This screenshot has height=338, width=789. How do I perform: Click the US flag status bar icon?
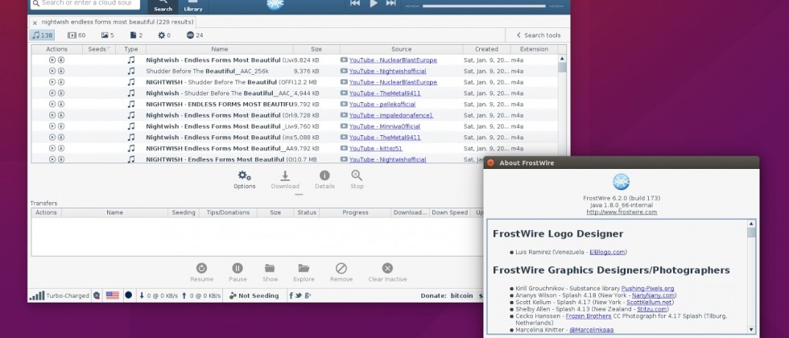[x=112, y=295]
